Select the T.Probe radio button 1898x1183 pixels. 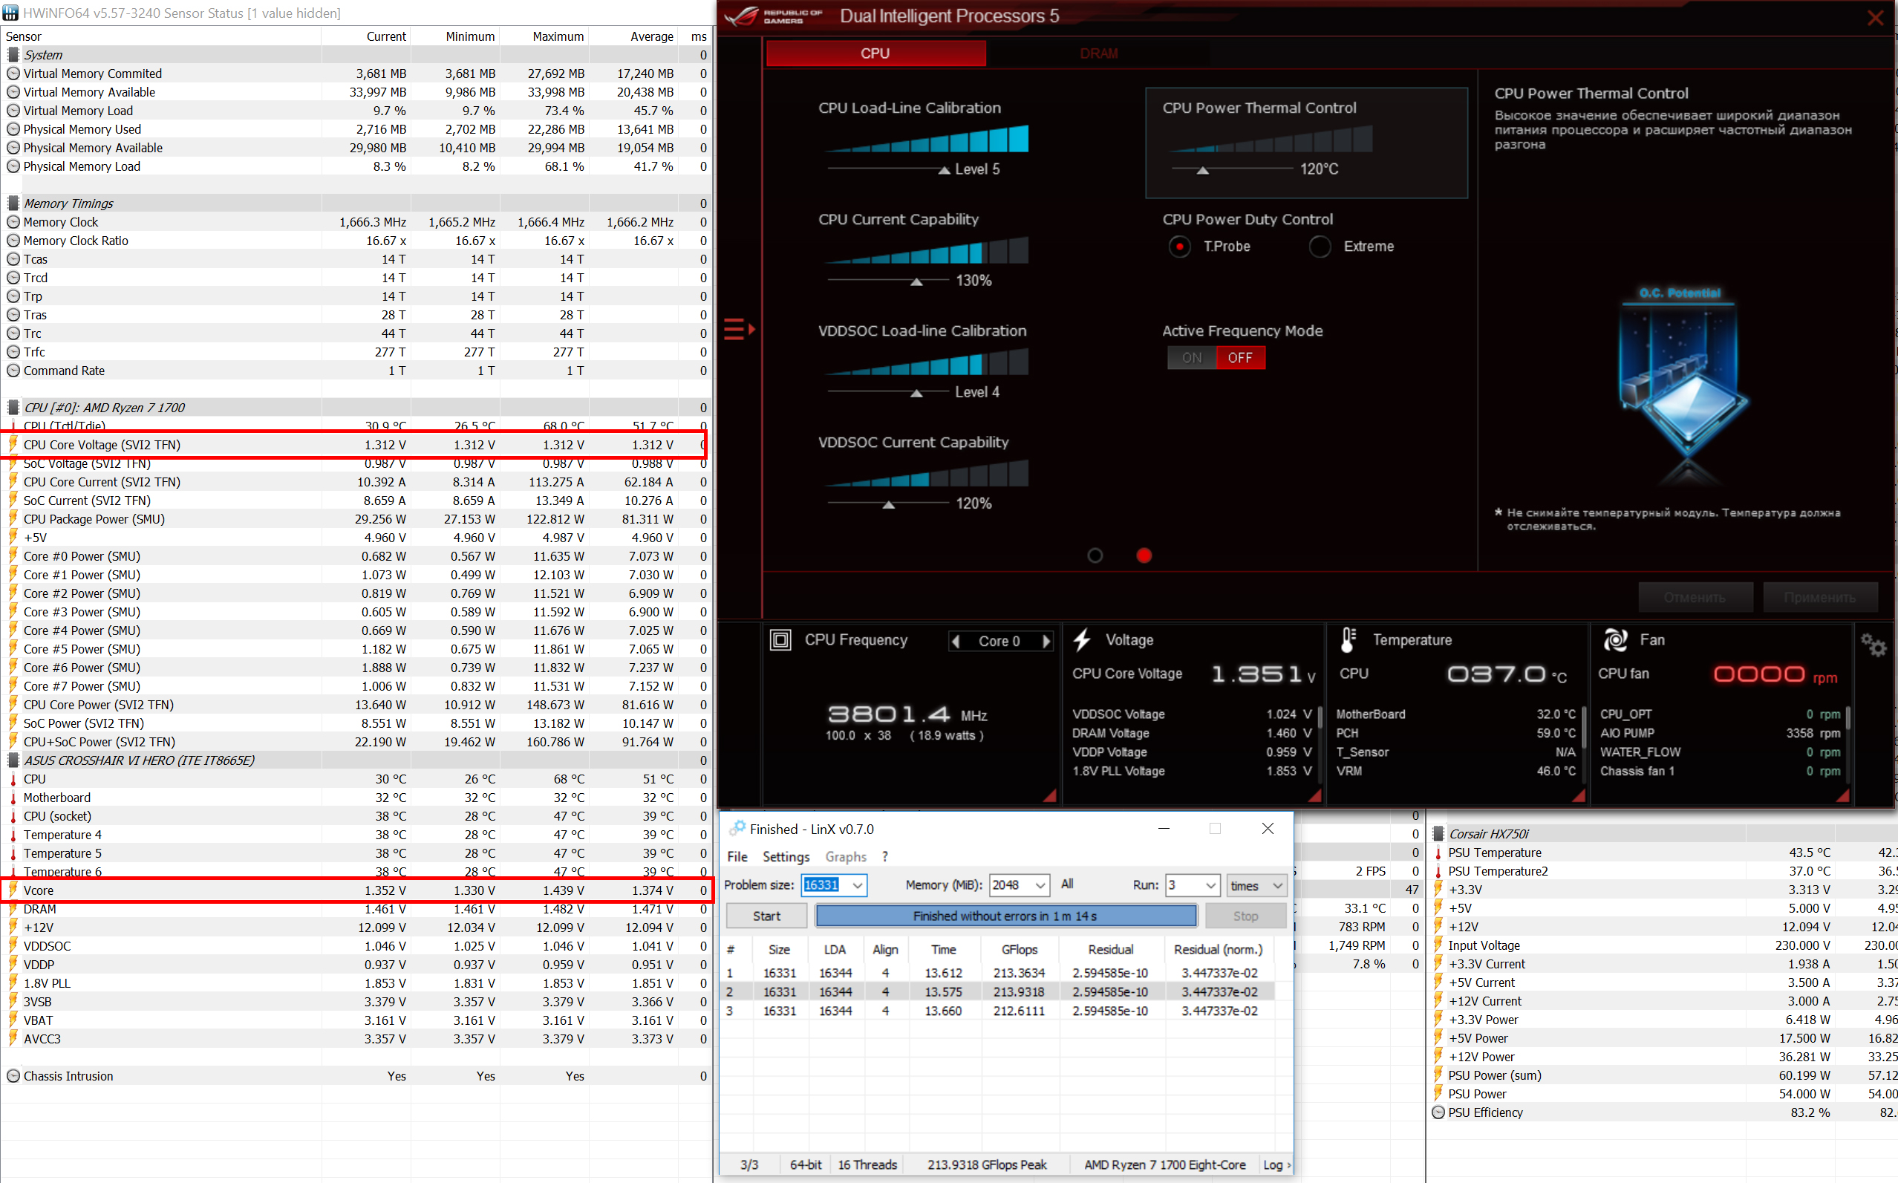[1179, 247]
